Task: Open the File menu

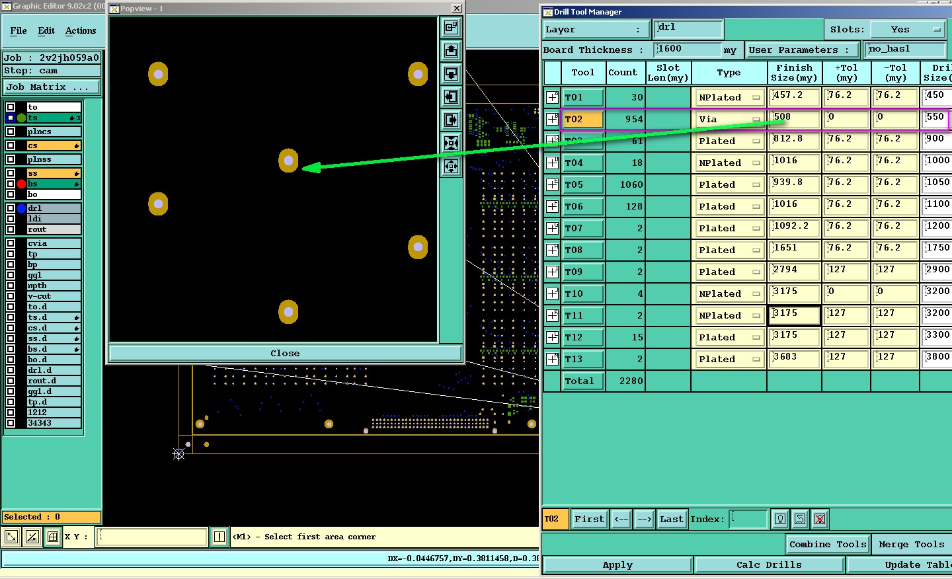Action: point(19,30)
